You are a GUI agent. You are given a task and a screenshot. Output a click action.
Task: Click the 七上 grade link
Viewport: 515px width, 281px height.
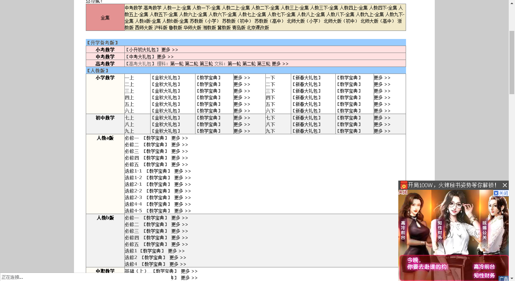(x=129, y=118)
